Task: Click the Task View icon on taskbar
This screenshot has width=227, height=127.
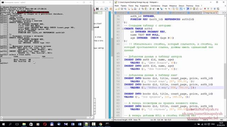Action: [x=17, y=124]
